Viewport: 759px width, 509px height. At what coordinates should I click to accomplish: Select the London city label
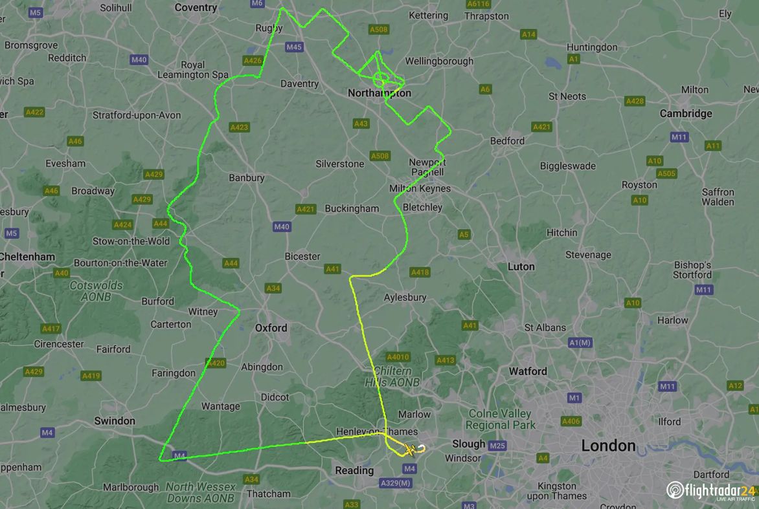(608, 446)
